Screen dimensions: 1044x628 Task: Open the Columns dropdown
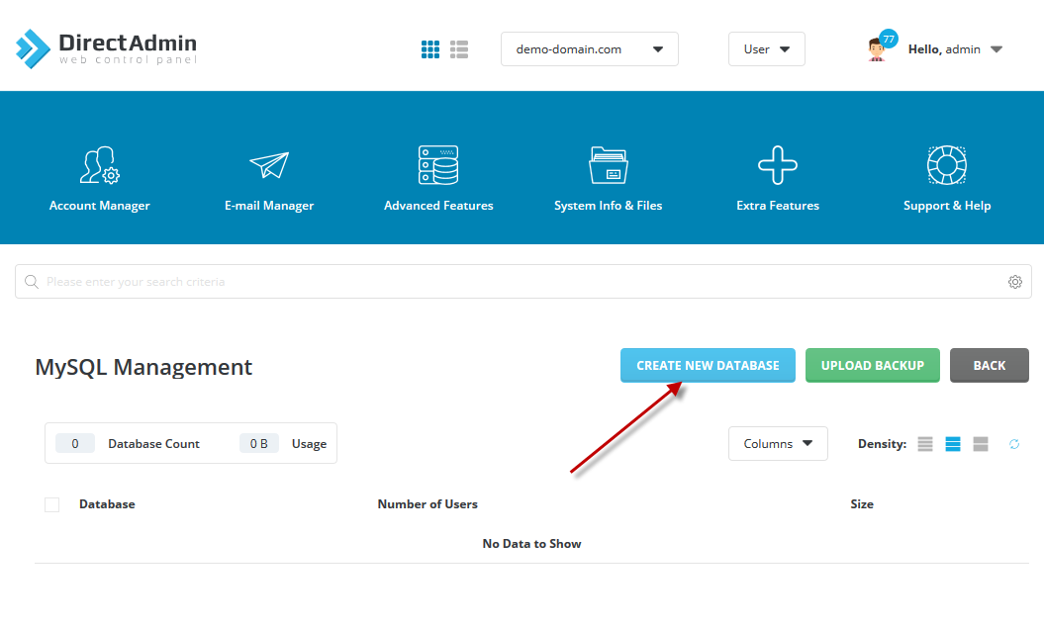tap(778, 444)
